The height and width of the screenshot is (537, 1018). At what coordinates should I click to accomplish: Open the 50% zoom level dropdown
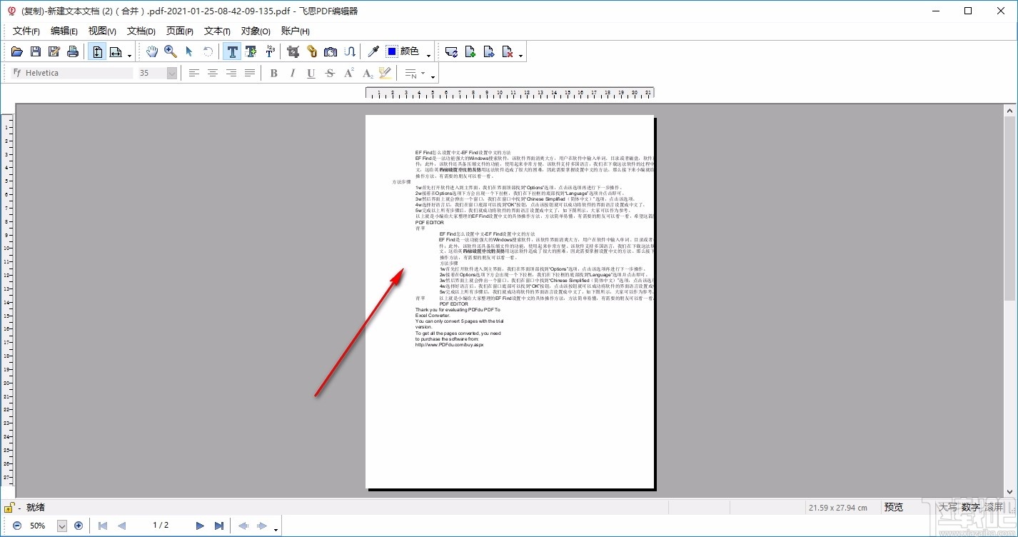click(61, 526)
